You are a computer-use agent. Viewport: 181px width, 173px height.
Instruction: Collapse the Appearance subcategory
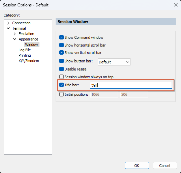click(14, 39)
